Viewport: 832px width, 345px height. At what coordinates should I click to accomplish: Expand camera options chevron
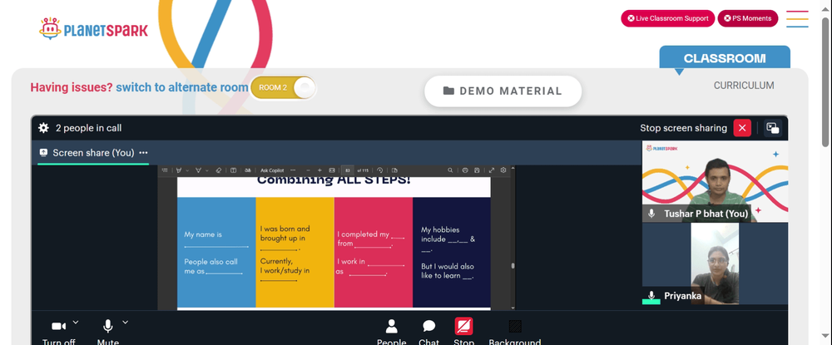tap(76, 322)
